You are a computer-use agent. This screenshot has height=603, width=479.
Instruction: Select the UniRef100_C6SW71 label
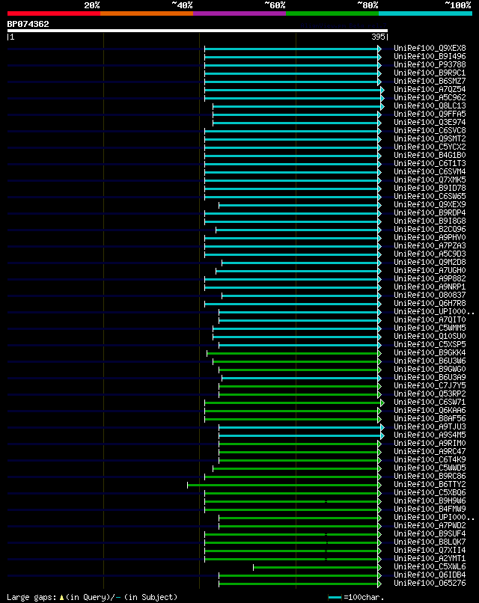click(x=430, y=402)
